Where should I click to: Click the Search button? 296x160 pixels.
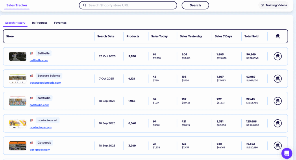(195, 5)
